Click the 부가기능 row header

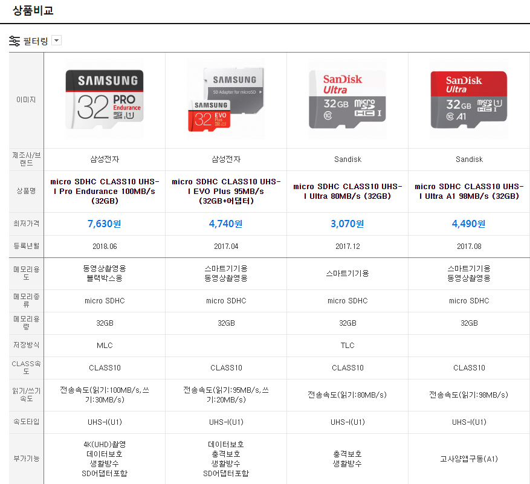(x=27, y=459)
